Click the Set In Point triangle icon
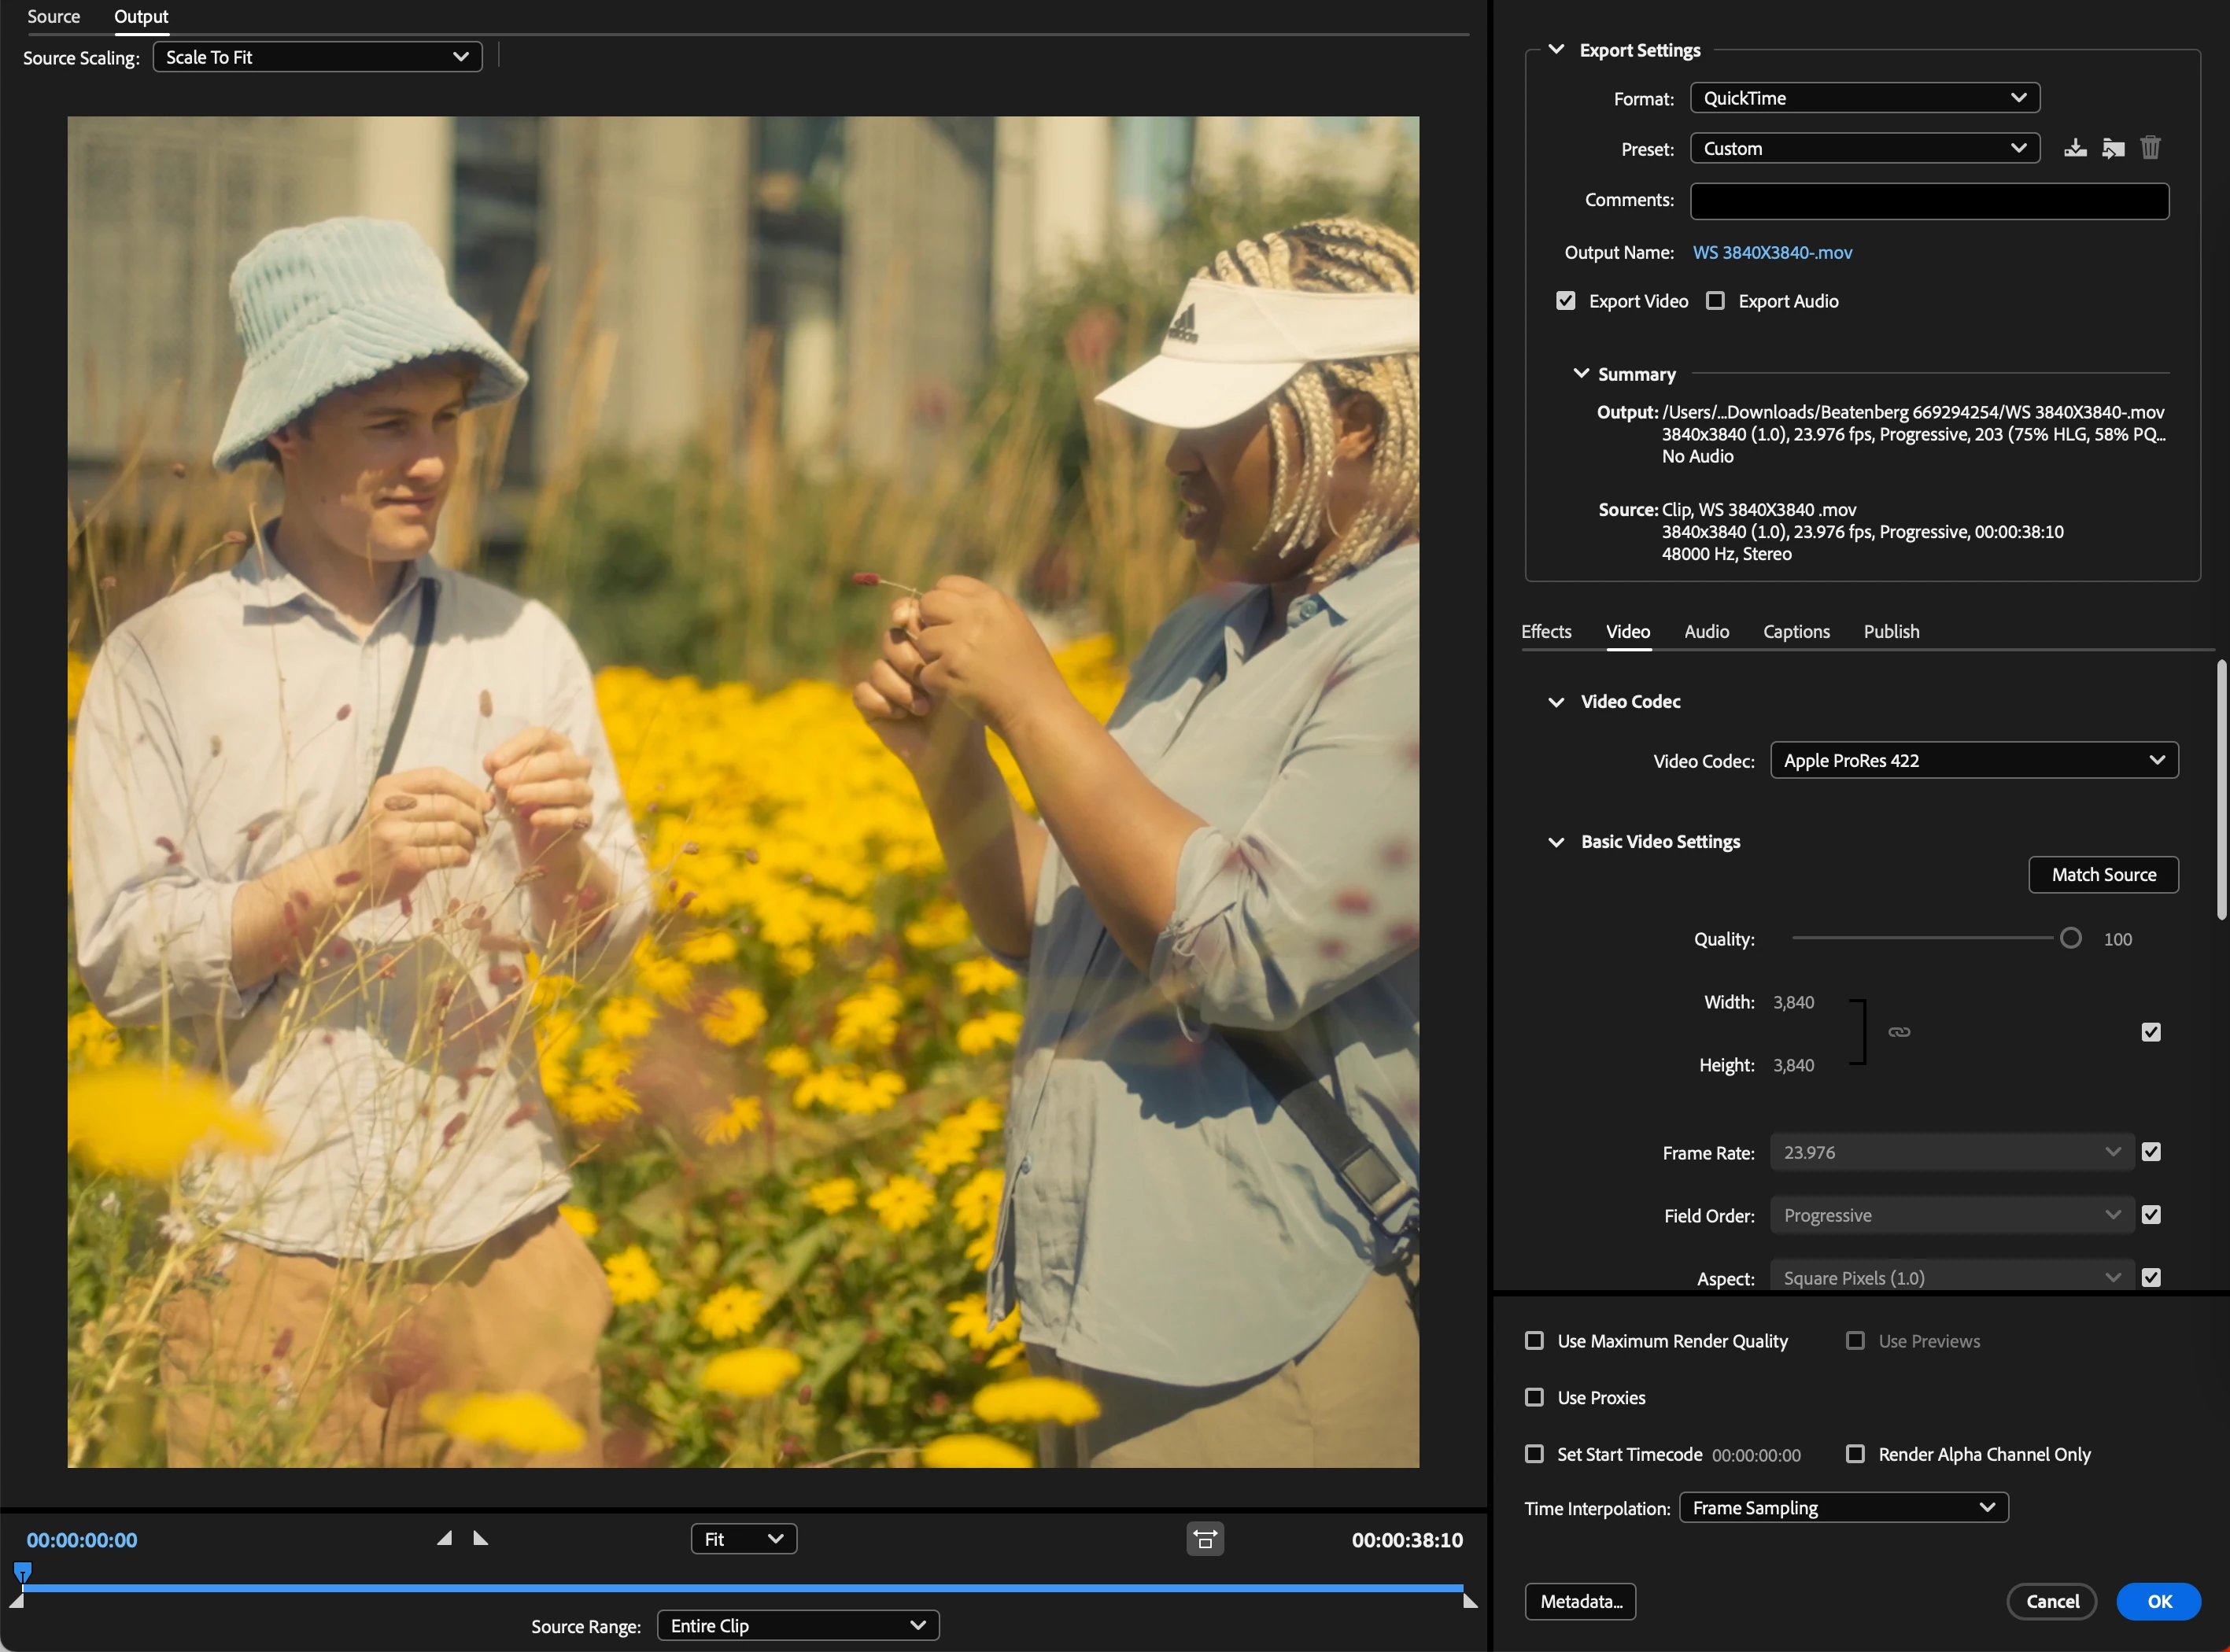 [445, 1538]
